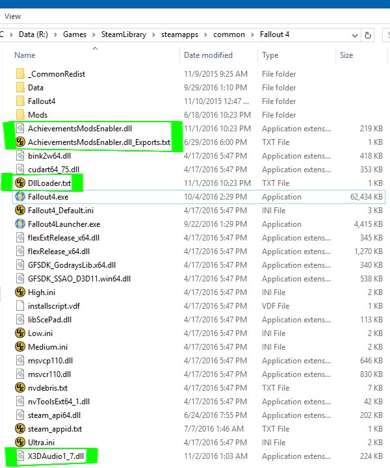Go to SteamLibrary in breadcrumb path
Image resolution: width=390 pixels, height=468 pixels.
click(123, 34)
